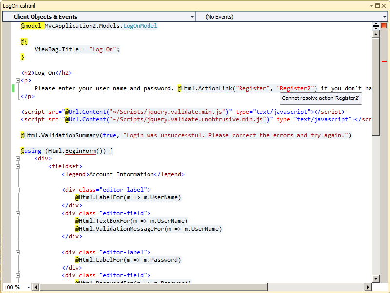Screen dimensions: 390x293
Task: Click the horizontal scrollbar right arrow
Action: click(x=368, y=287)
